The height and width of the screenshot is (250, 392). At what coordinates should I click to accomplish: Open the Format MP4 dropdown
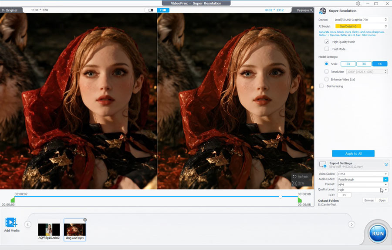click(x=362, y=184)
